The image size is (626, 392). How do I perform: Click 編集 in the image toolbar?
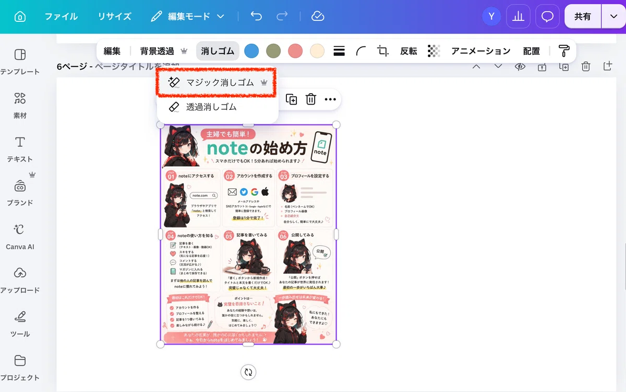112,51
